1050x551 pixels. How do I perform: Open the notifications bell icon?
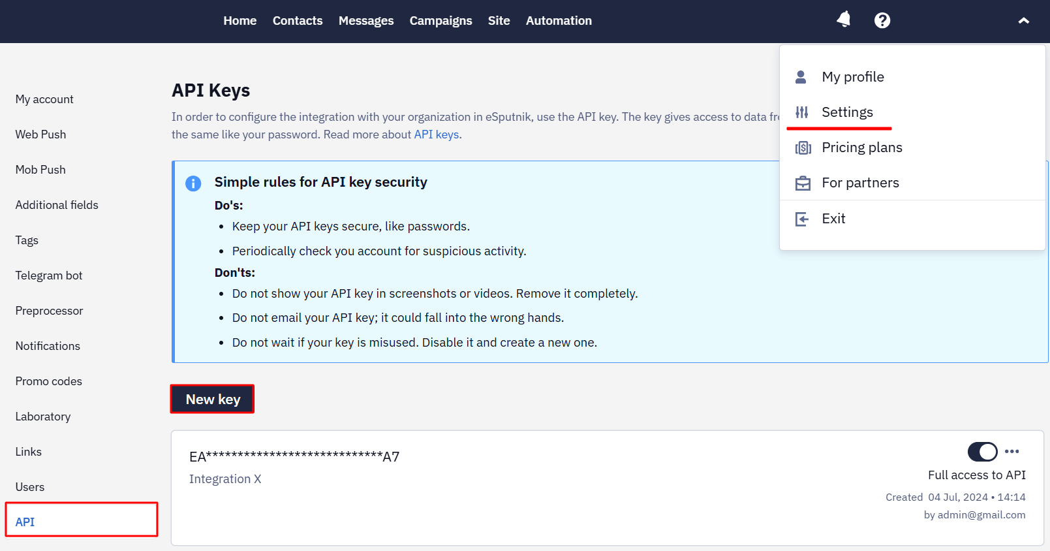pyautogui.click(x=844, y=20)
